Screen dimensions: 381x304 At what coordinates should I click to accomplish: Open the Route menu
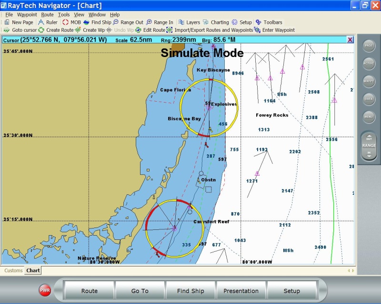[47, 15]
